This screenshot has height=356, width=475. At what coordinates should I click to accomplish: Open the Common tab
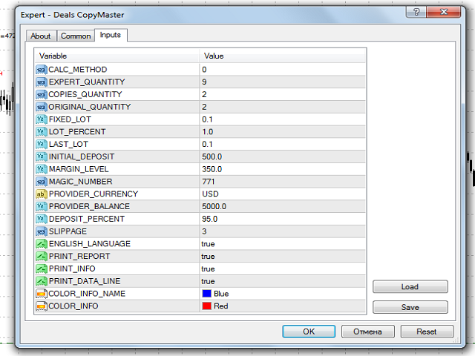tap(76, 36)
